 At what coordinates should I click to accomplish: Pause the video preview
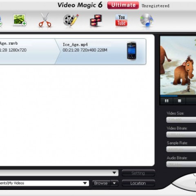[167, 101]
